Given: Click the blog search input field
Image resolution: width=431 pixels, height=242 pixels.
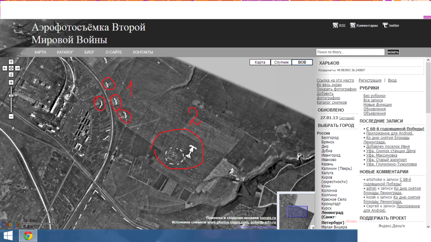Looking at the screenshot, I should click(x=350, y=52).
